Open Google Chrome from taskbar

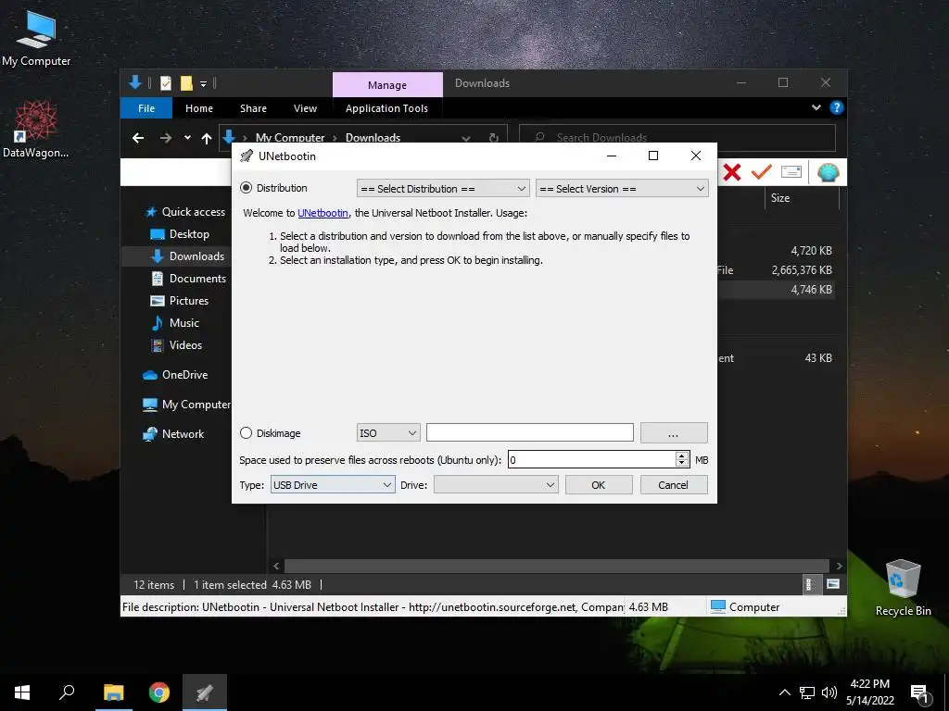click(159, 692)
